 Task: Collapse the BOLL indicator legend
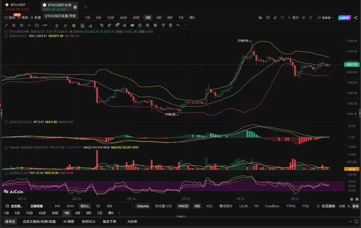(x=6, y=36)
